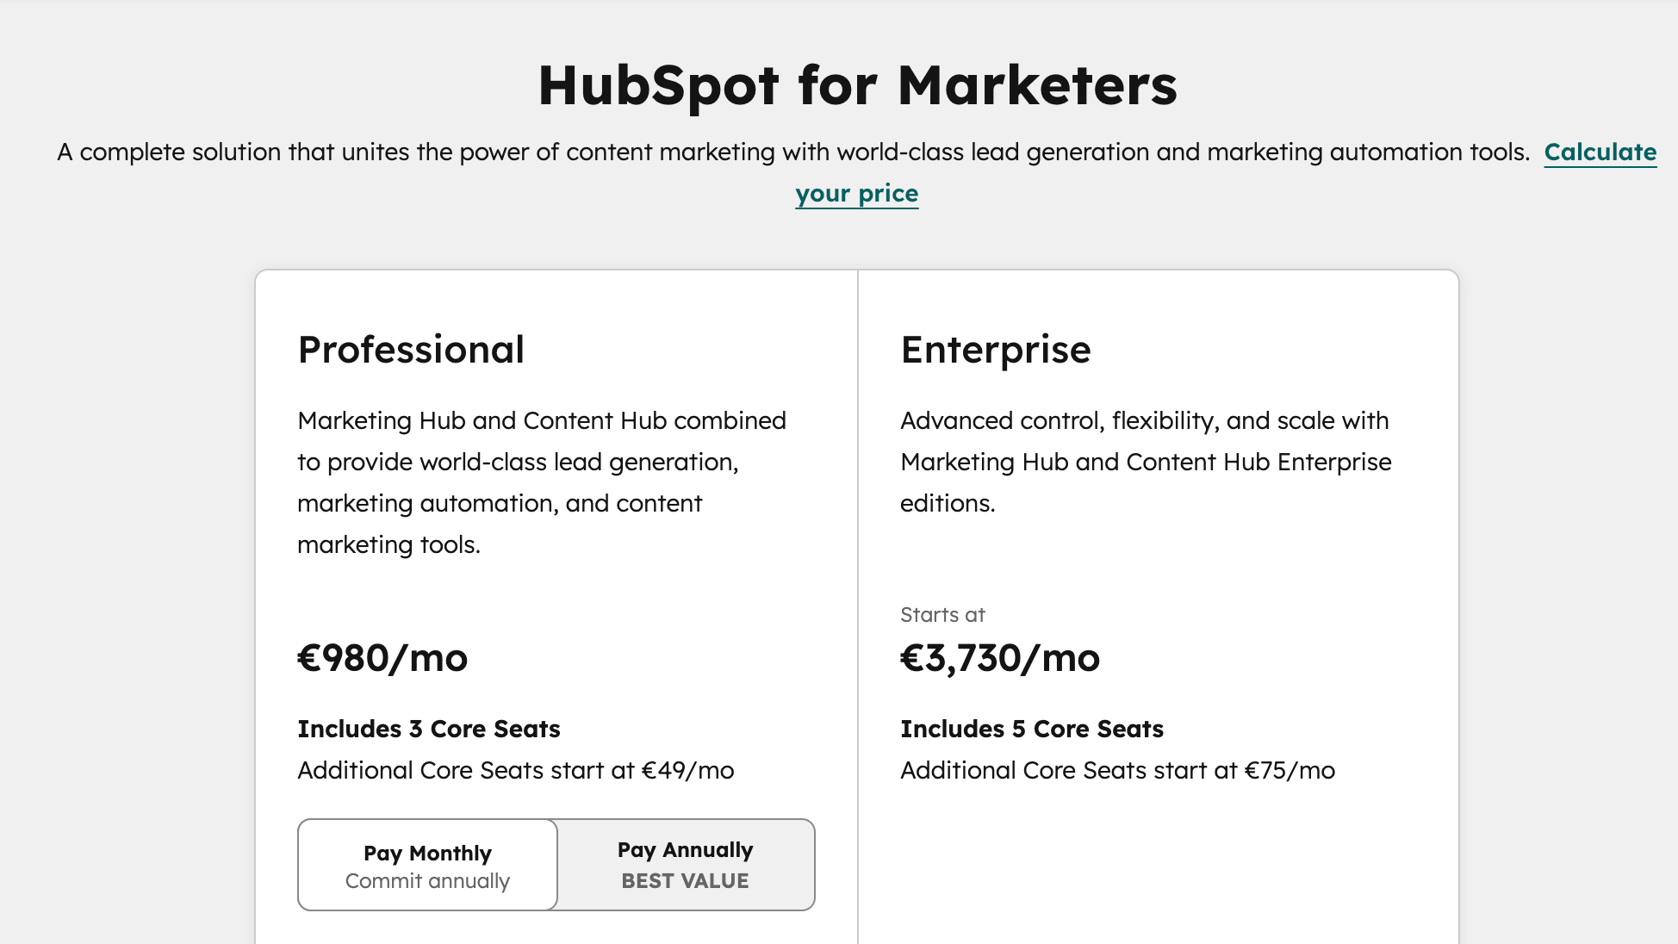This screenshot has width=1678, height=944.
Task: Select the Professional plan heading
Action: 411,350
